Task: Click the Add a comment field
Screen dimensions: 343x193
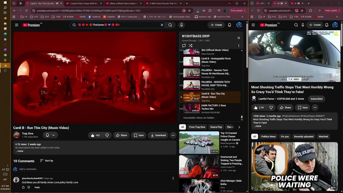Action: (x=96, y=169)
